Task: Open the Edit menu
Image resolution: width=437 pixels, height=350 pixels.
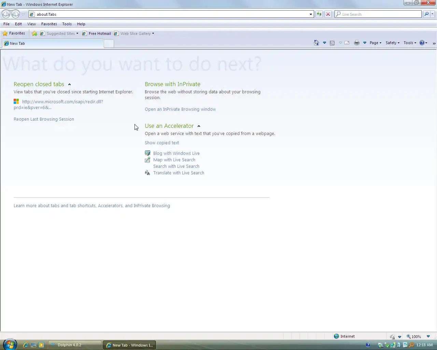Action: click(18, 24)
